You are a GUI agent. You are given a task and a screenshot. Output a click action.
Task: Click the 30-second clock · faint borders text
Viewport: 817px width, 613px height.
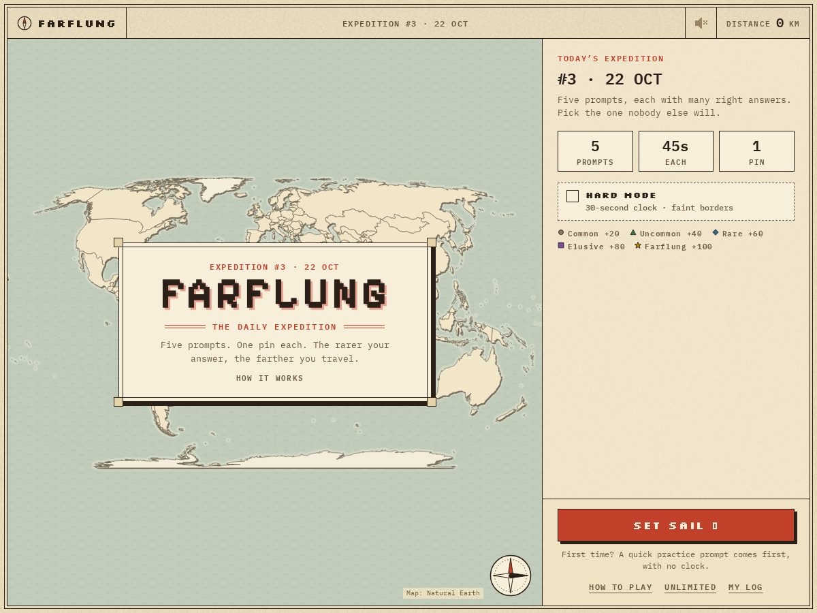(659, 208)
